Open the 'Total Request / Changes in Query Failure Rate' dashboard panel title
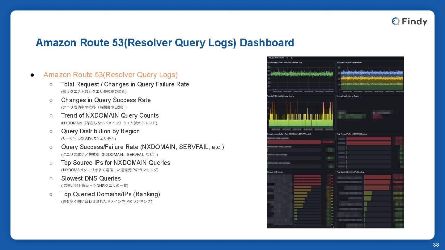The image size is (445, 250). tap(285, 62)
